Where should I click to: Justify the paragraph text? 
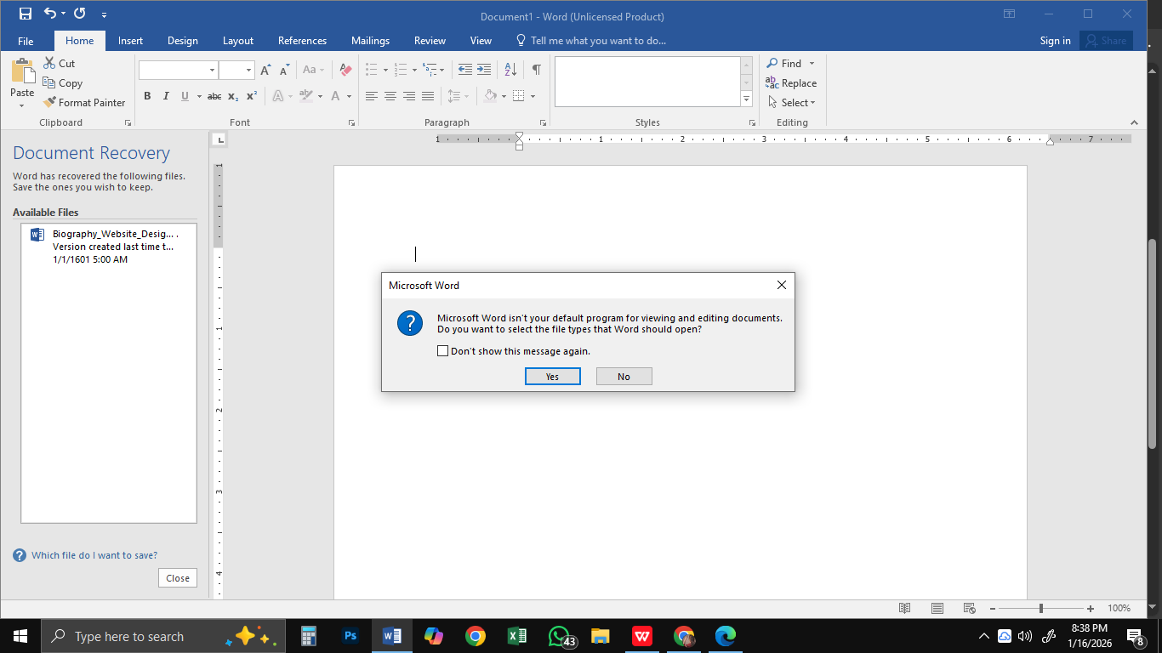click(x=428, y=96)
